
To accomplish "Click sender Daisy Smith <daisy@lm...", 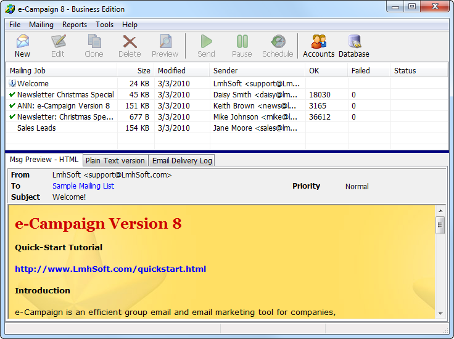I will click(x=255, y=94).
